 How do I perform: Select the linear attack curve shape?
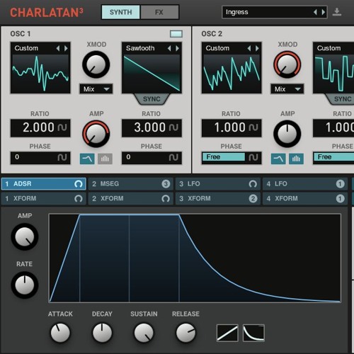227,333
